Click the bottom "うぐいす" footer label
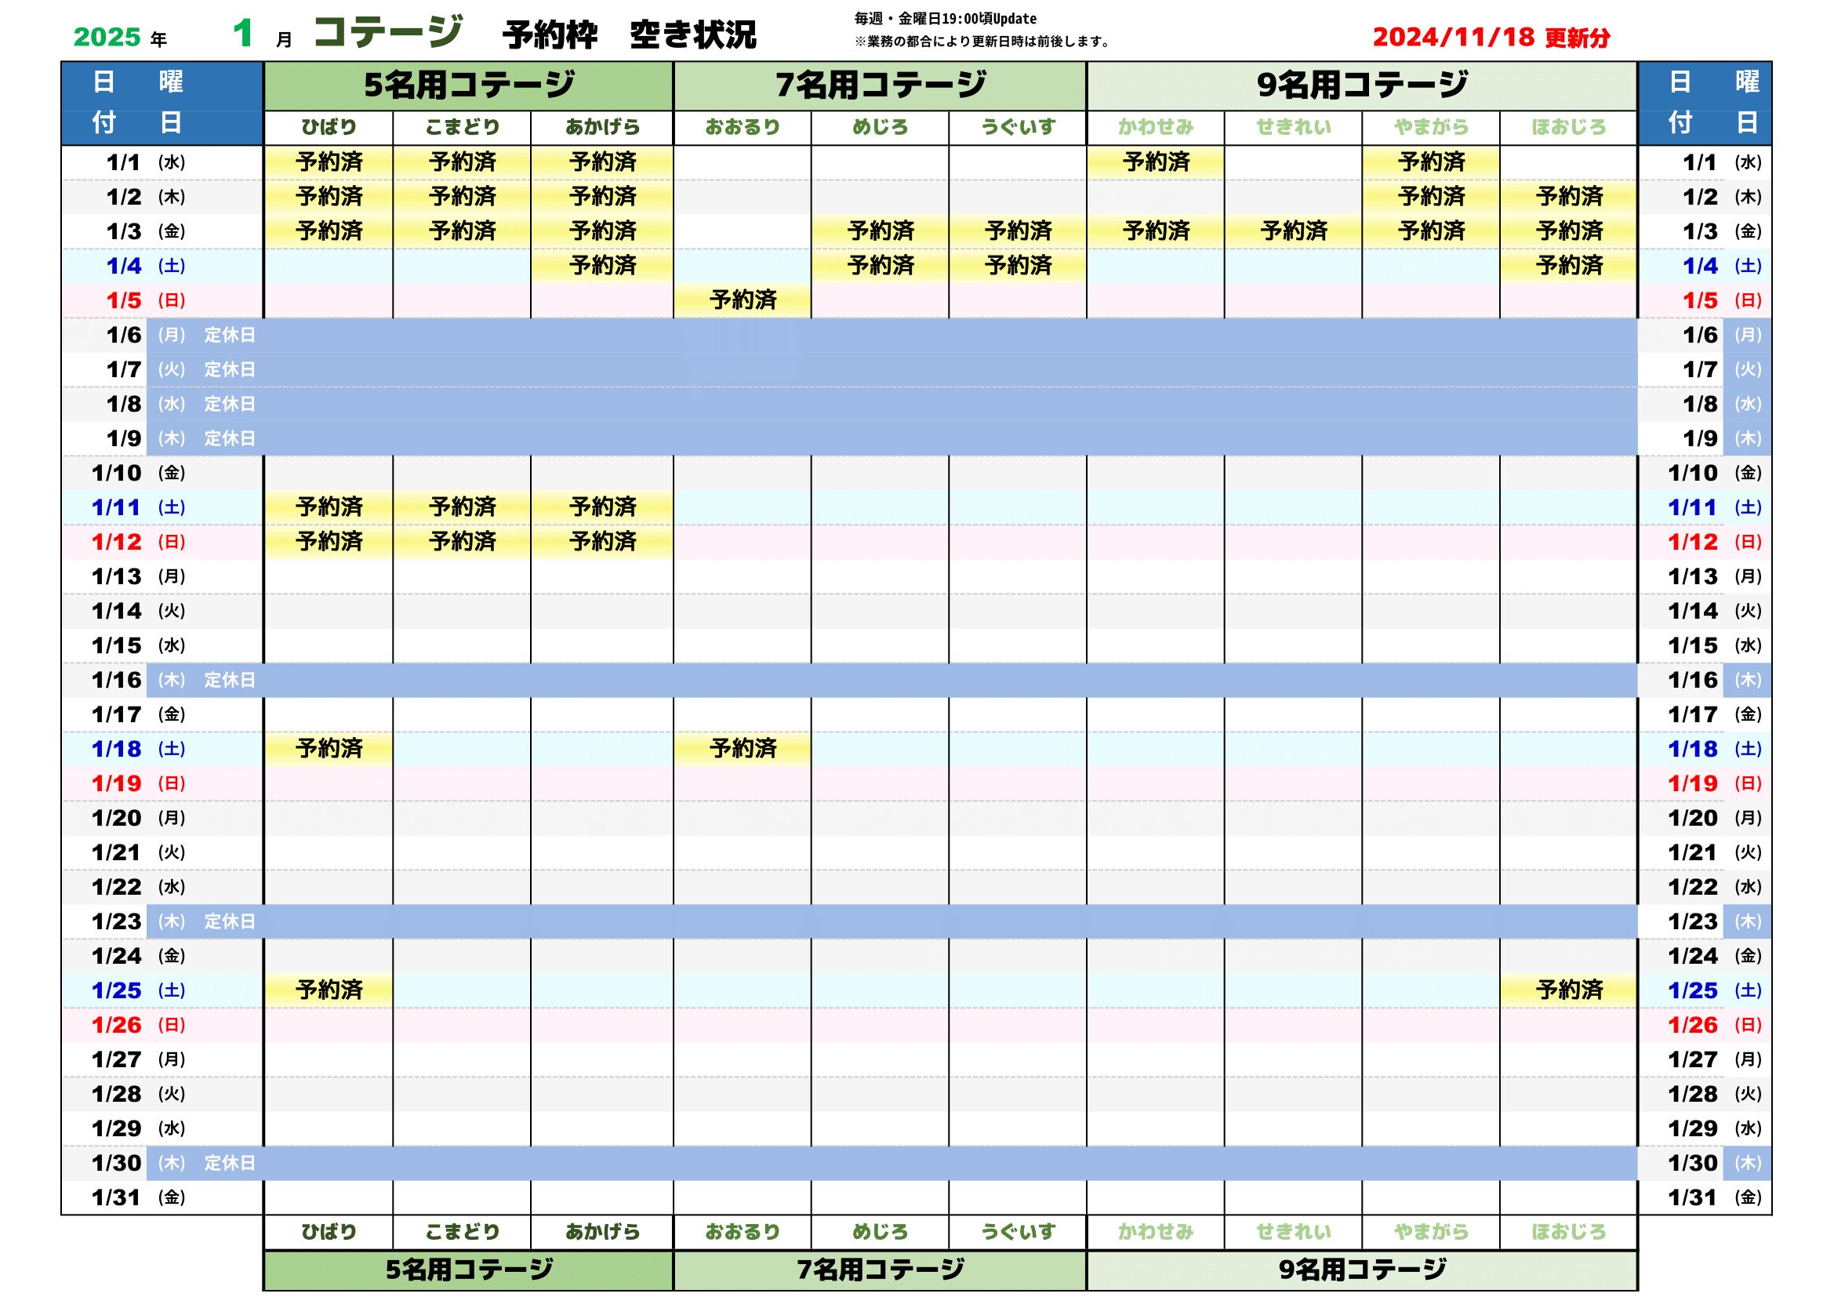This screenshot has height=1297, width=1834. (1019, 1233)
